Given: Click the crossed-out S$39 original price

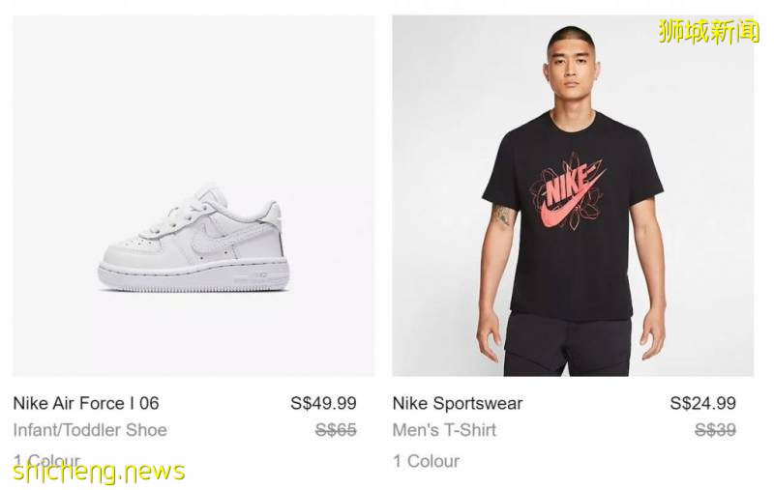Looking at the screenshot, I should 715,430.
